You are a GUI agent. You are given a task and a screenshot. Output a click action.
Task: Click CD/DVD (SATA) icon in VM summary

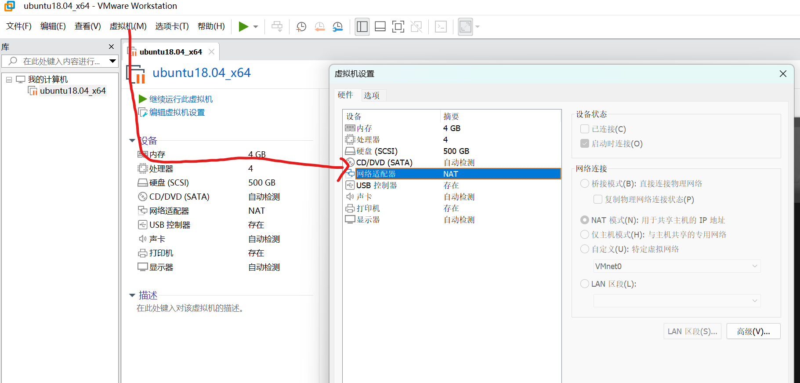click(x=142, y=197)
